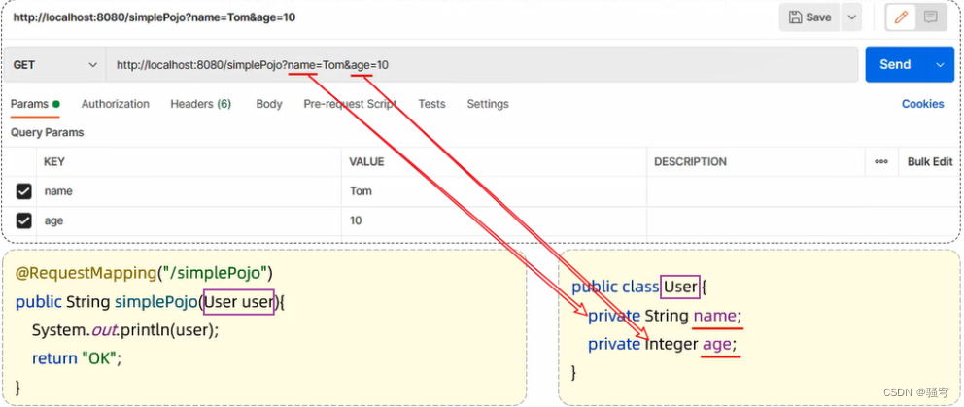Open the Pre-request Script tab

pos(350,104)
